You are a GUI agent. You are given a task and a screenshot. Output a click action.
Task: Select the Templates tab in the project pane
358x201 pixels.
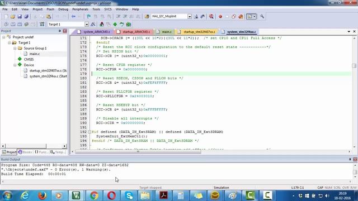pos(58,152)
